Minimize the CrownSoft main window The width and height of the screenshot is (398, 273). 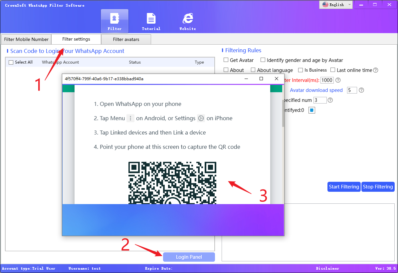click(361, 5)
